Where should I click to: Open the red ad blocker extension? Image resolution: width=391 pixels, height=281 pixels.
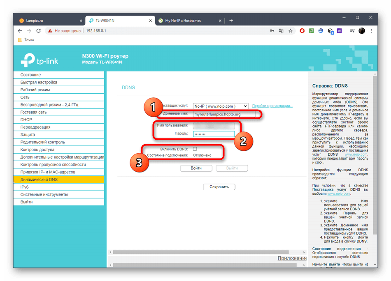click(303, 31)
